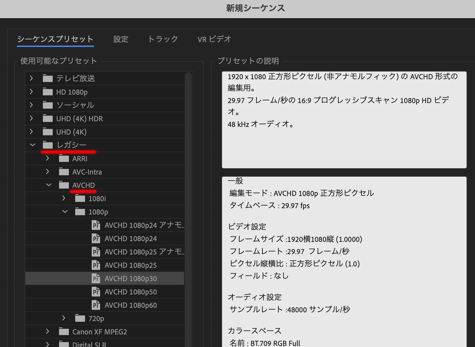Click the HD 1080p folder icon
Image resolution: width=475 pixels, height=347 pixels.
[x=47, y=92]
